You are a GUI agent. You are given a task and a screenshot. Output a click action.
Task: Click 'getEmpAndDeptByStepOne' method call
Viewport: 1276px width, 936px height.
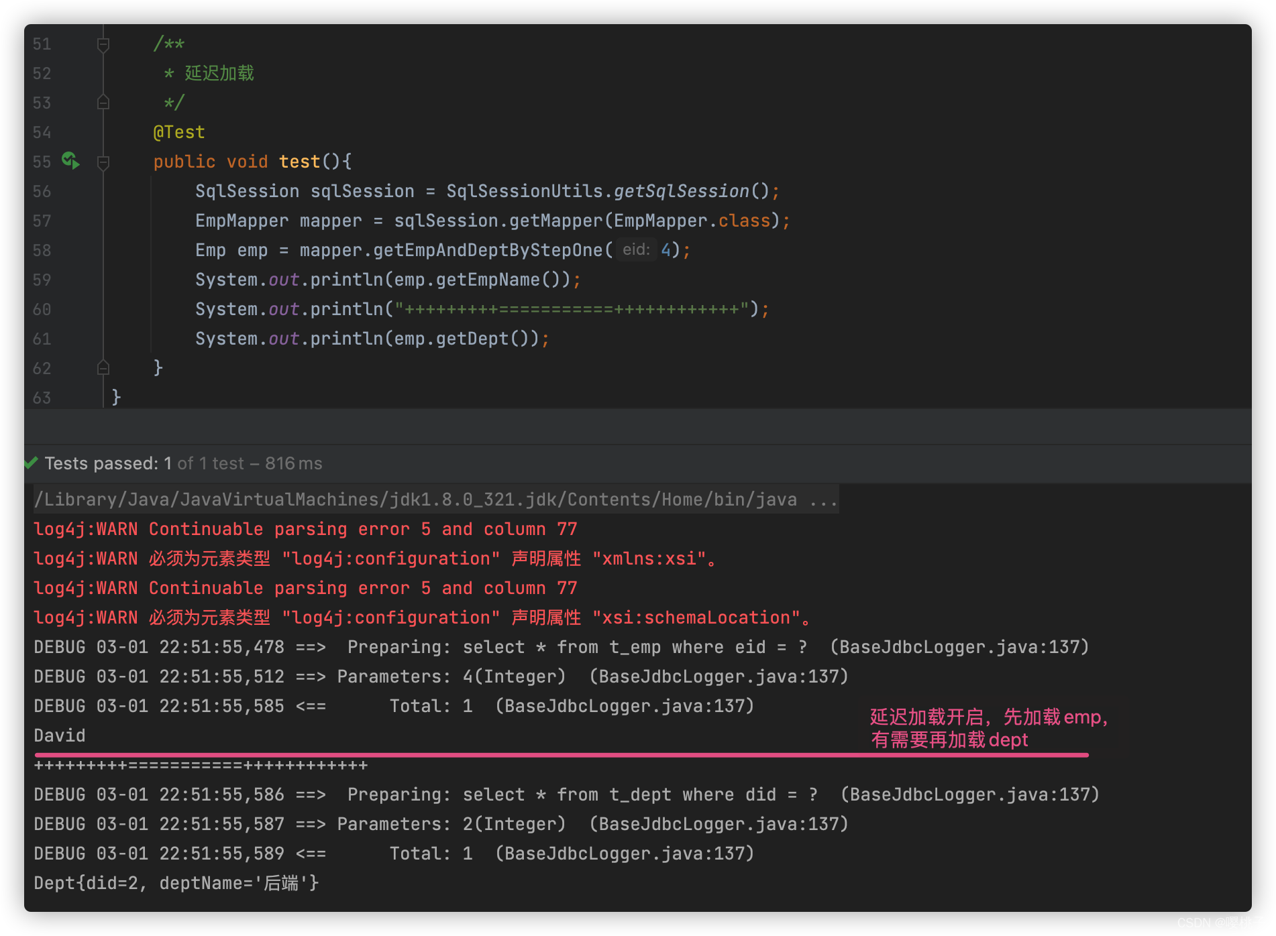488,251
